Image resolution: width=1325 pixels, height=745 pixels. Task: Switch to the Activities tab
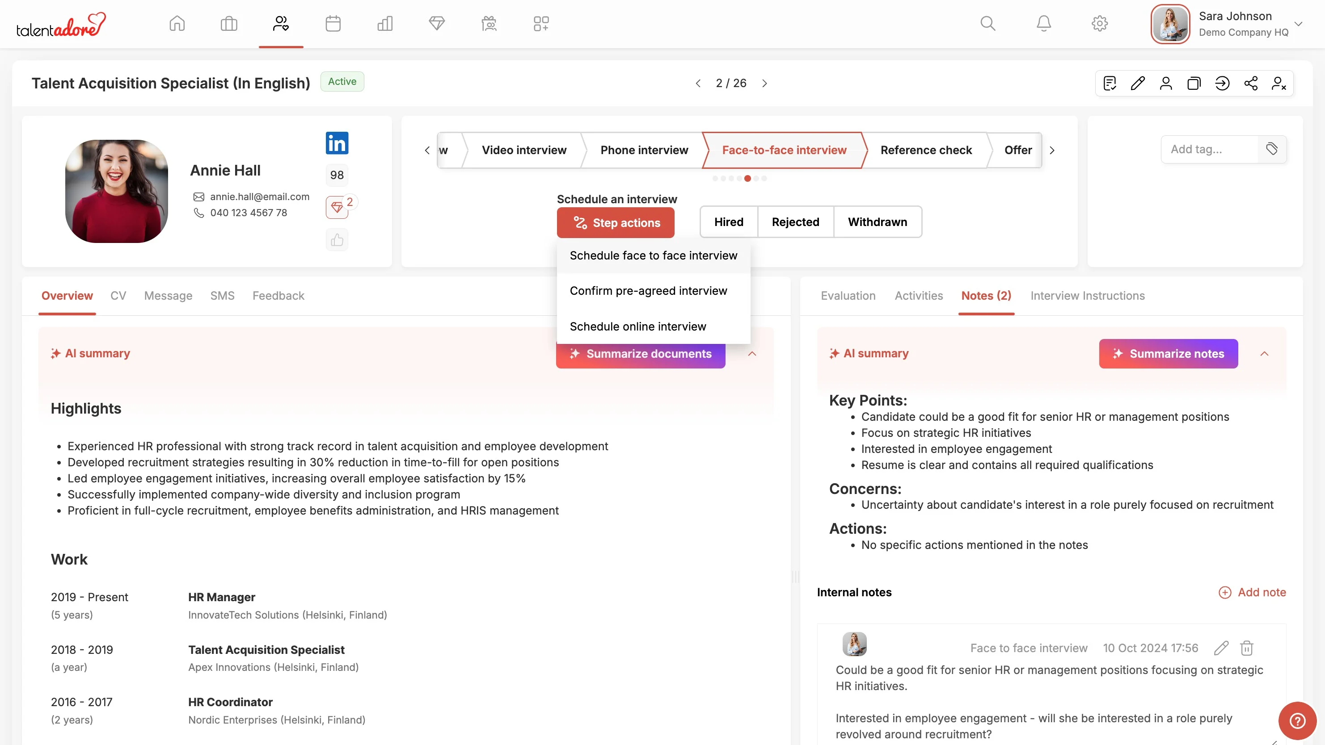[919, 295]
